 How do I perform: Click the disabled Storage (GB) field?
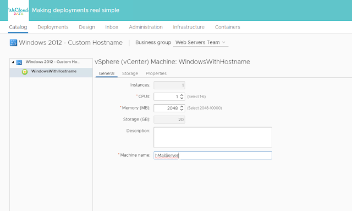(169, 119)
